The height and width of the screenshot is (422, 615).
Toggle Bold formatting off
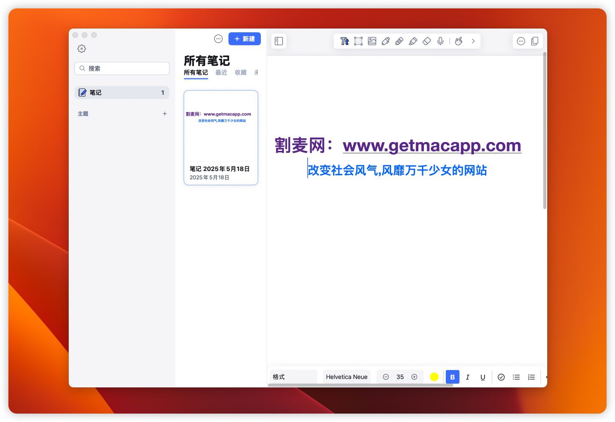point(452,377)
